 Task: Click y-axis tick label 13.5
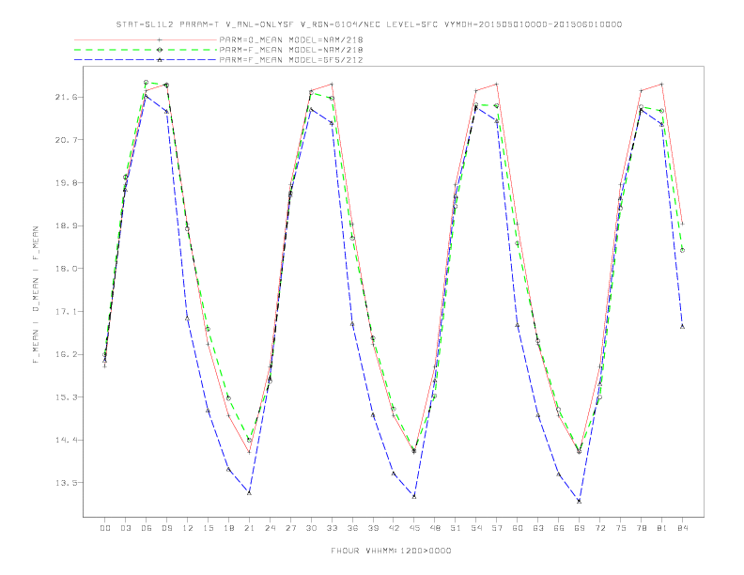pyautogui.click(x=65, y=483)
